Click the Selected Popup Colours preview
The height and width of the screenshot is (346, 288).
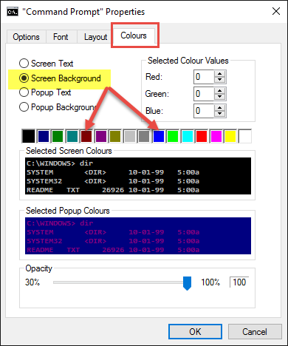point(138,236)
